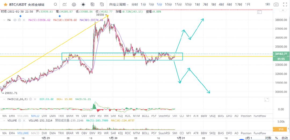Choose EMA in the VOLUME panel's indicator row
Image resolution: width=290 pixels, height=140 pixels.
pyautogui.click(x=12, y=133)
